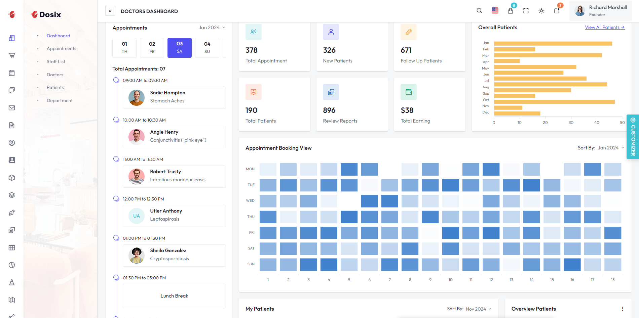Select Dashboard in the side menu
Viewport: 639px width, 318px height.
pos(59,36)
